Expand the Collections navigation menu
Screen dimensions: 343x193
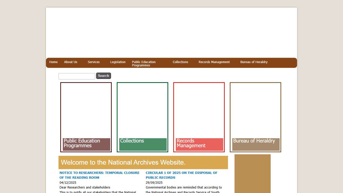coord(180,62)
